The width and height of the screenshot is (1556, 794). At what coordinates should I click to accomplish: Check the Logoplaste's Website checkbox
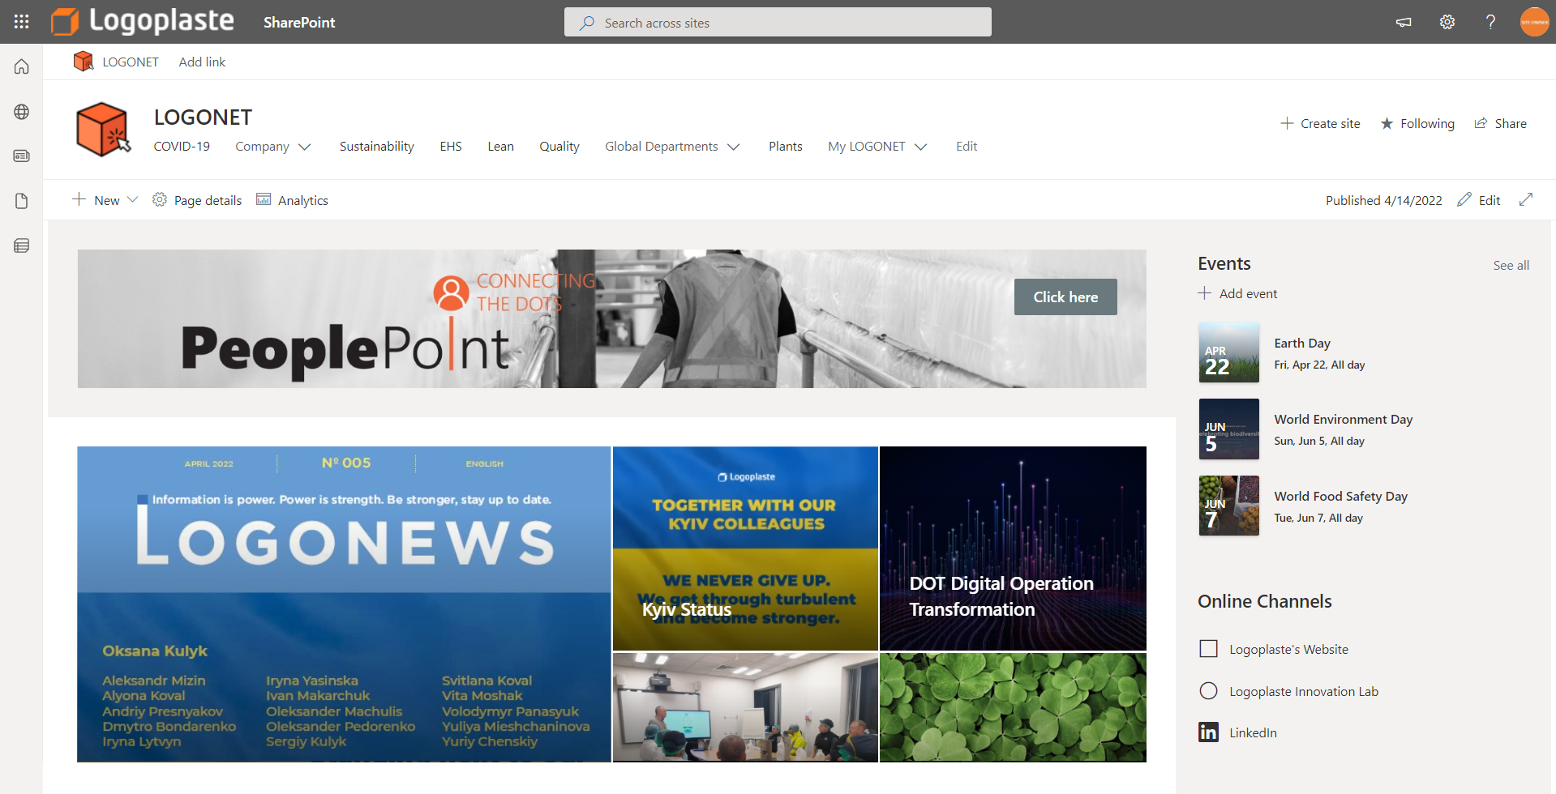pos(1208,648)
